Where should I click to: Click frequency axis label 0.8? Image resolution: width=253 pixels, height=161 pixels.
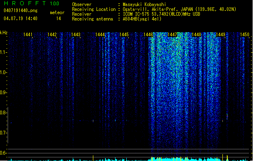point(4,113)
